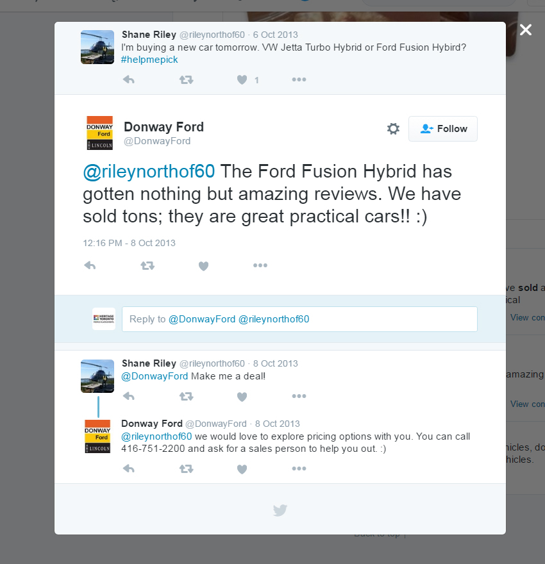Retweet Donway Ford's Fusion Hybrid tweet

147,265
